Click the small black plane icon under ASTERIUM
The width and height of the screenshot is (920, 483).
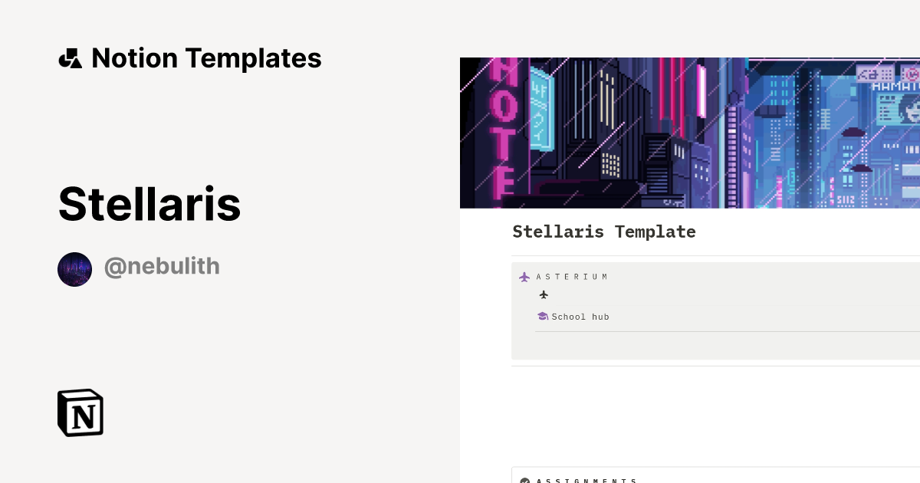544,294
